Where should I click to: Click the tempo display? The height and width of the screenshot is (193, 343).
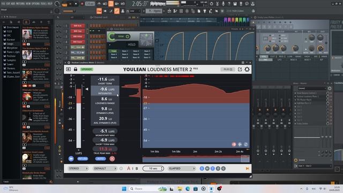(x=90, y=4)
